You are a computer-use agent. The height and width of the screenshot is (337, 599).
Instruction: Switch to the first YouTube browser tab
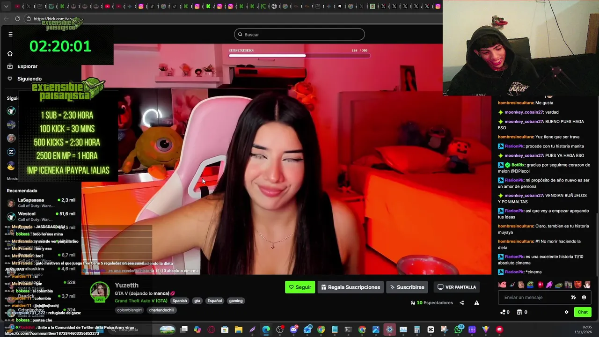[17, 7]
